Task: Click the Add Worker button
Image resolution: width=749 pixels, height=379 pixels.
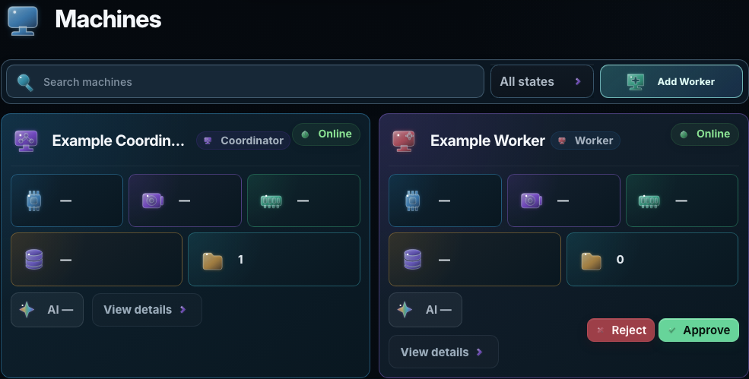Action: (x=671, y=81)
